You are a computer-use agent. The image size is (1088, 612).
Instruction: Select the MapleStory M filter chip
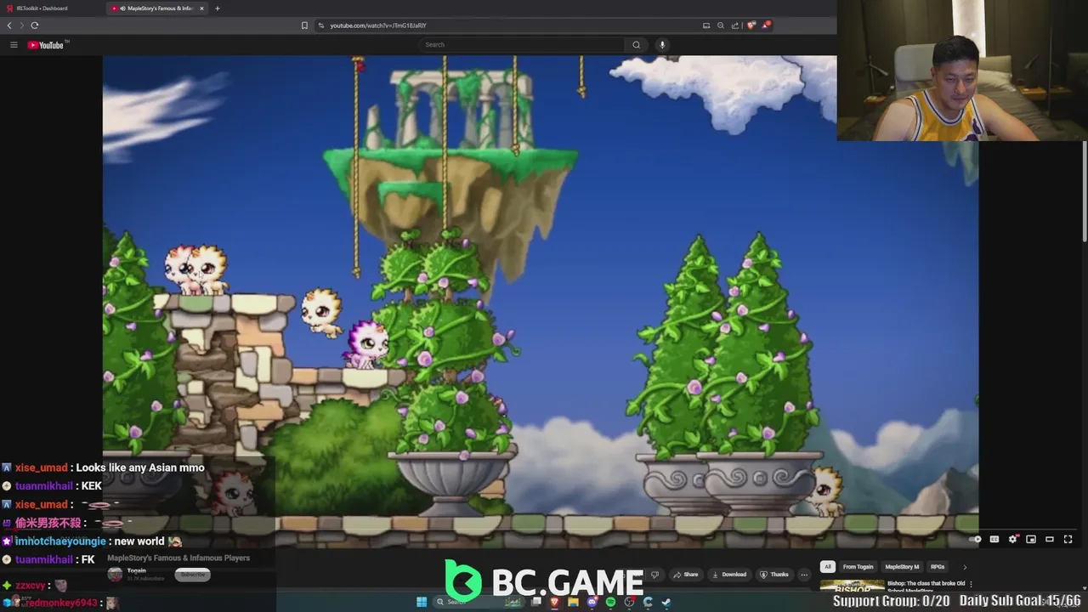[x=902, y=567]
